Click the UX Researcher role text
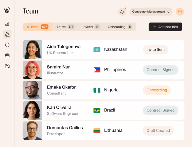Viewport: 192px width, 147px height. point(60,53)
